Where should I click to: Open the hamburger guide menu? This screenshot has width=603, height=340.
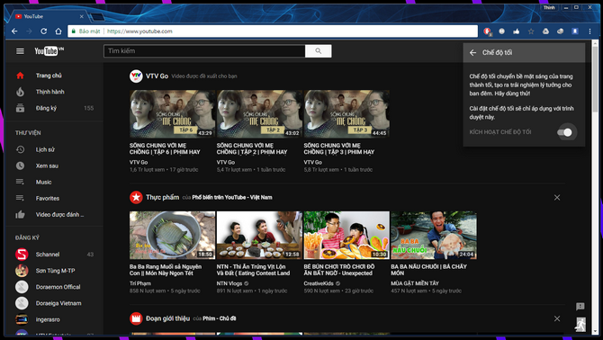(20, 51)
